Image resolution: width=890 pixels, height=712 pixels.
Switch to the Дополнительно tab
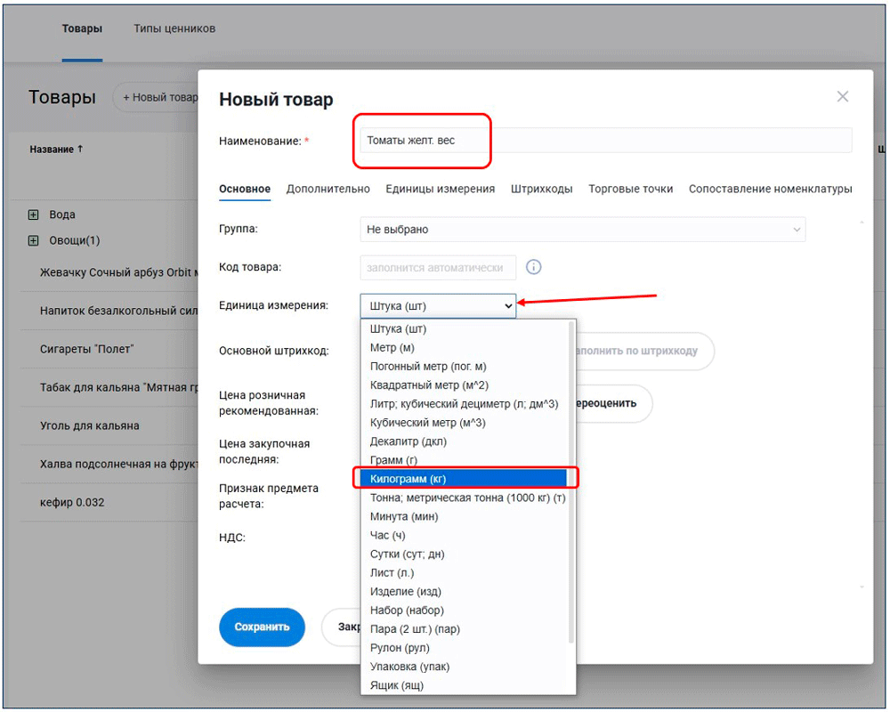(328, 189)
